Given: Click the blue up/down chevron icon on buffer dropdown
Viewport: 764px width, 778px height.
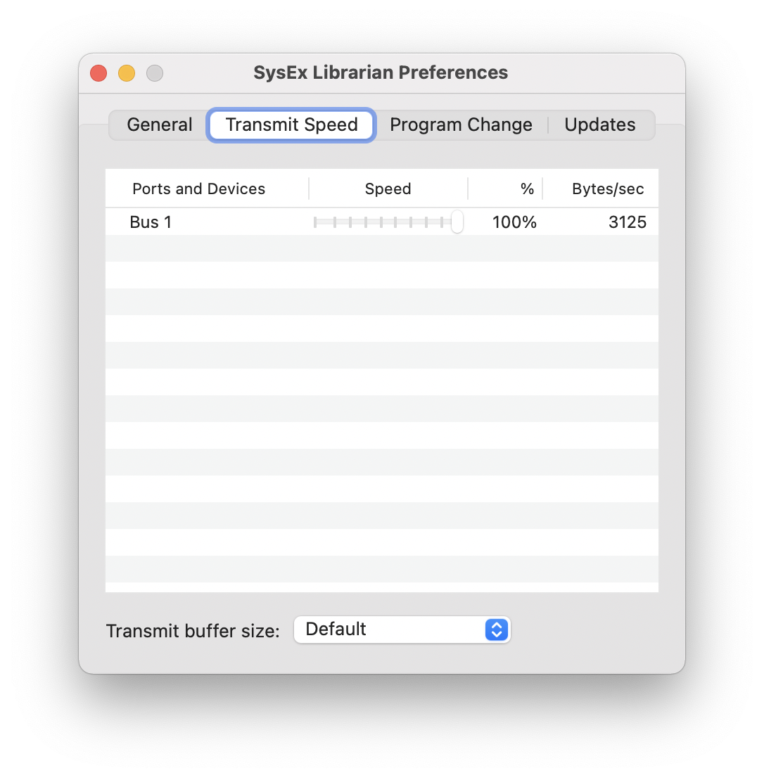Looking at the screenshot, I should (497, 630).
